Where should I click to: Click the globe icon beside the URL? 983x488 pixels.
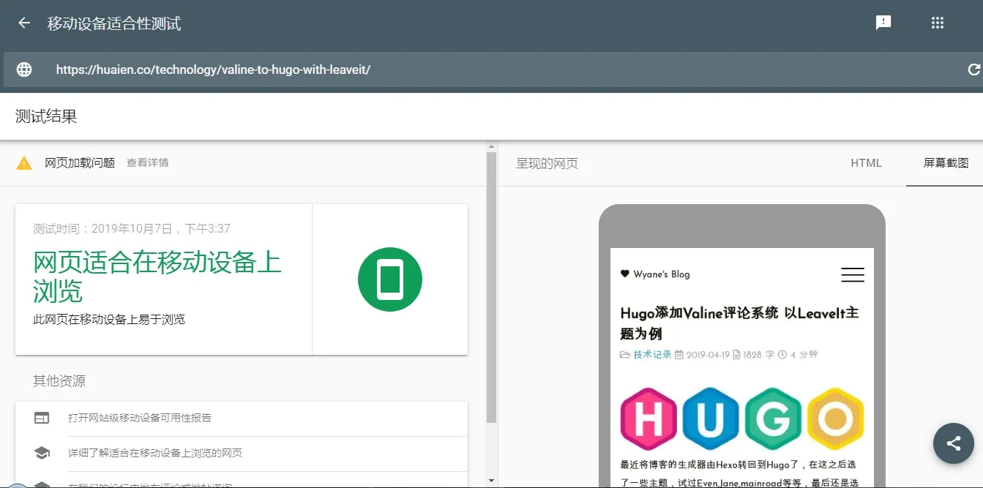(x=24, y=69)
